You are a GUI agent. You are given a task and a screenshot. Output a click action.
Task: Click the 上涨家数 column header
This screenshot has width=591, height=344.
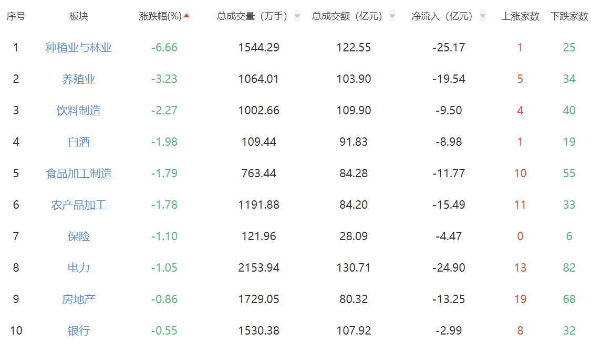520,16
